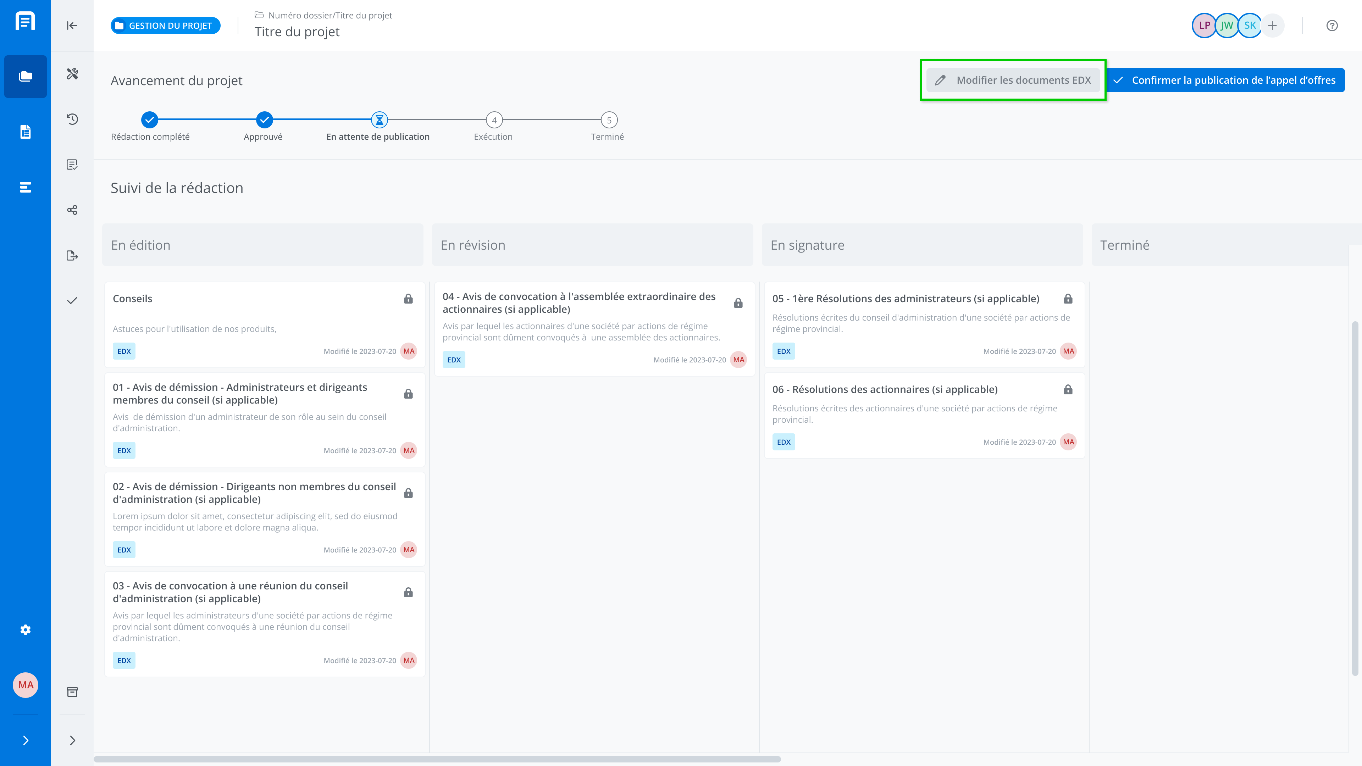Click the document page icon in blue sidebar
The height and width of the screenshot is (766, 1362).
pyautogui.click(x=26, y=132)
